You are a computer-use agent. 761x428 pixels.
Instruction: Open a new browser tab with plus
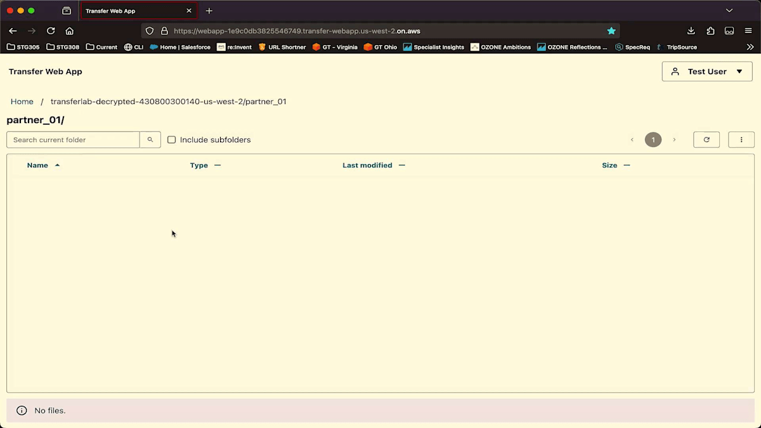pos(209,11)
